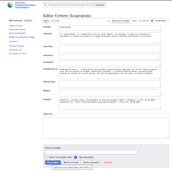Click into the Texto livre text area
The image size is (172, 173).
pos(106,128)
